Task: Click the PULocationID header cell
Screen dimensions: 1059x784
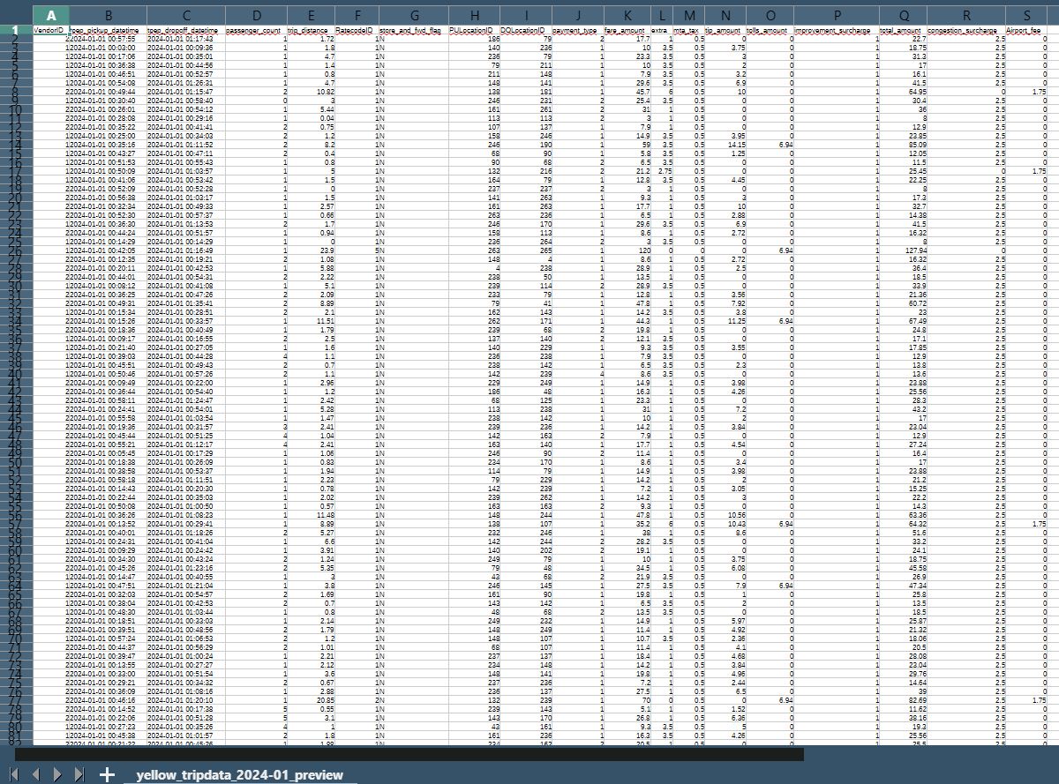Action: click(475, 30)
